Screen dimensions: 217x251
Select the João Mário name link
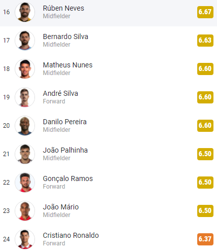click(x=61, y=207)
